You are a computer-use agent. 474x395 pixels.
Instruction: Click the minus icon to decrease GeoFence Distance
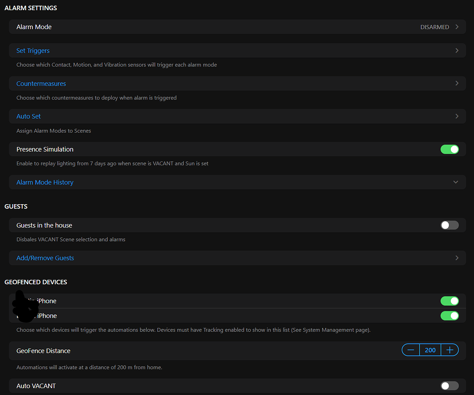click(411, 350)
